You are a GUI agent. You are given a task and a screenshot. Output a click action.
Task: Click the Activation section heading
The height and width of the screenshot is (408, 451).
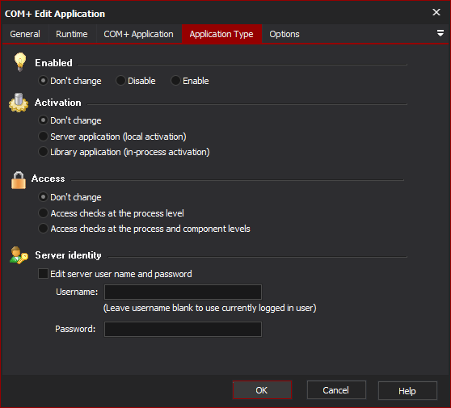[x=58, y=103]
